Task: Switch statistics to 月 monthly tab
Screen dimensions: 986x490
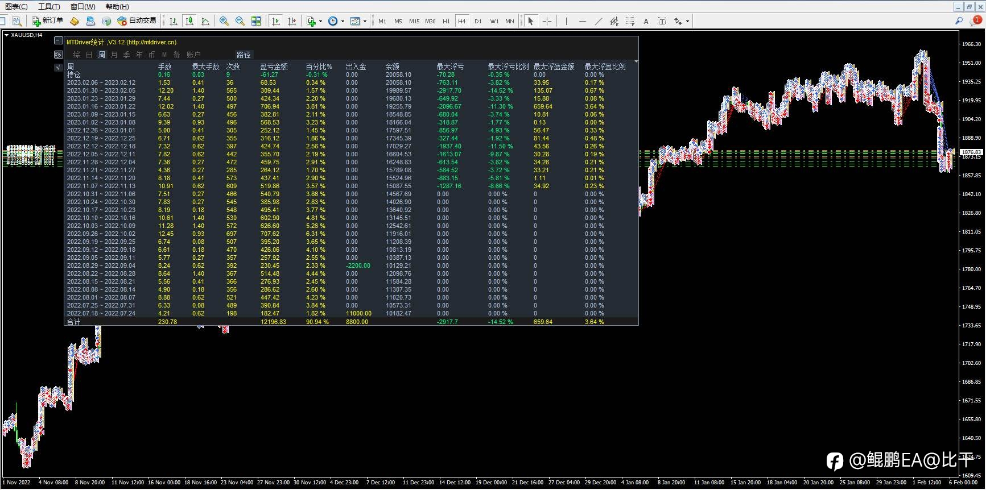Action: pyautogui.click(x=114, y=55)
